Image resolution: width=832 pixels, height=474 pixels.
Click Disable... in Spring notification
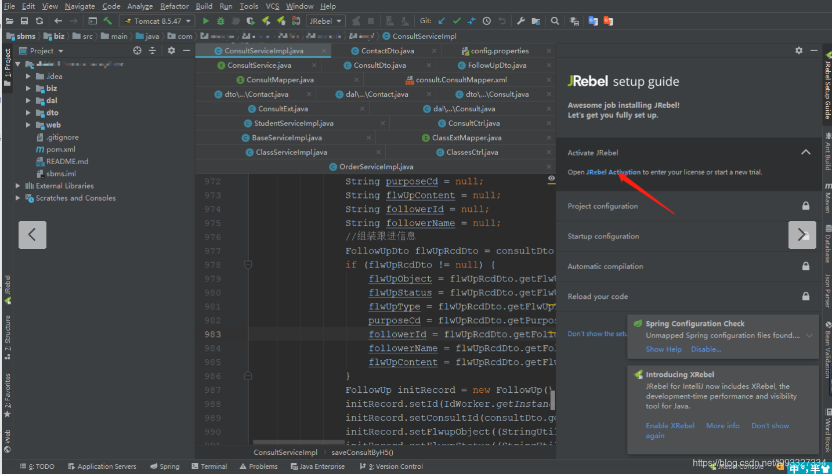(706, 349)
